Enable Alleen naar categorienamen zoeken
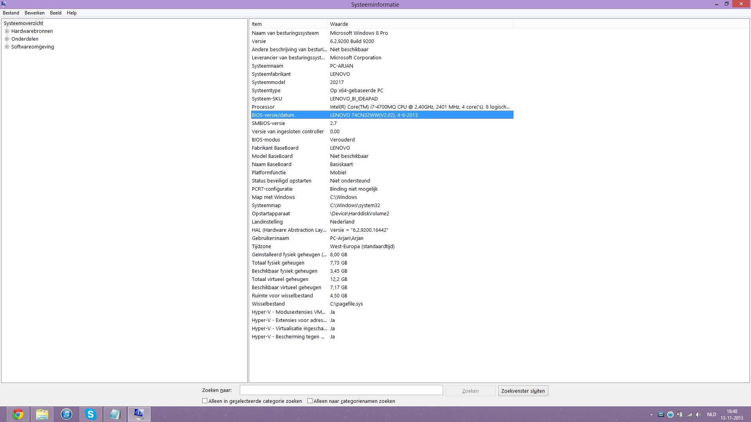The width and height of the screenshot is (751, 422). pos(310,401)
